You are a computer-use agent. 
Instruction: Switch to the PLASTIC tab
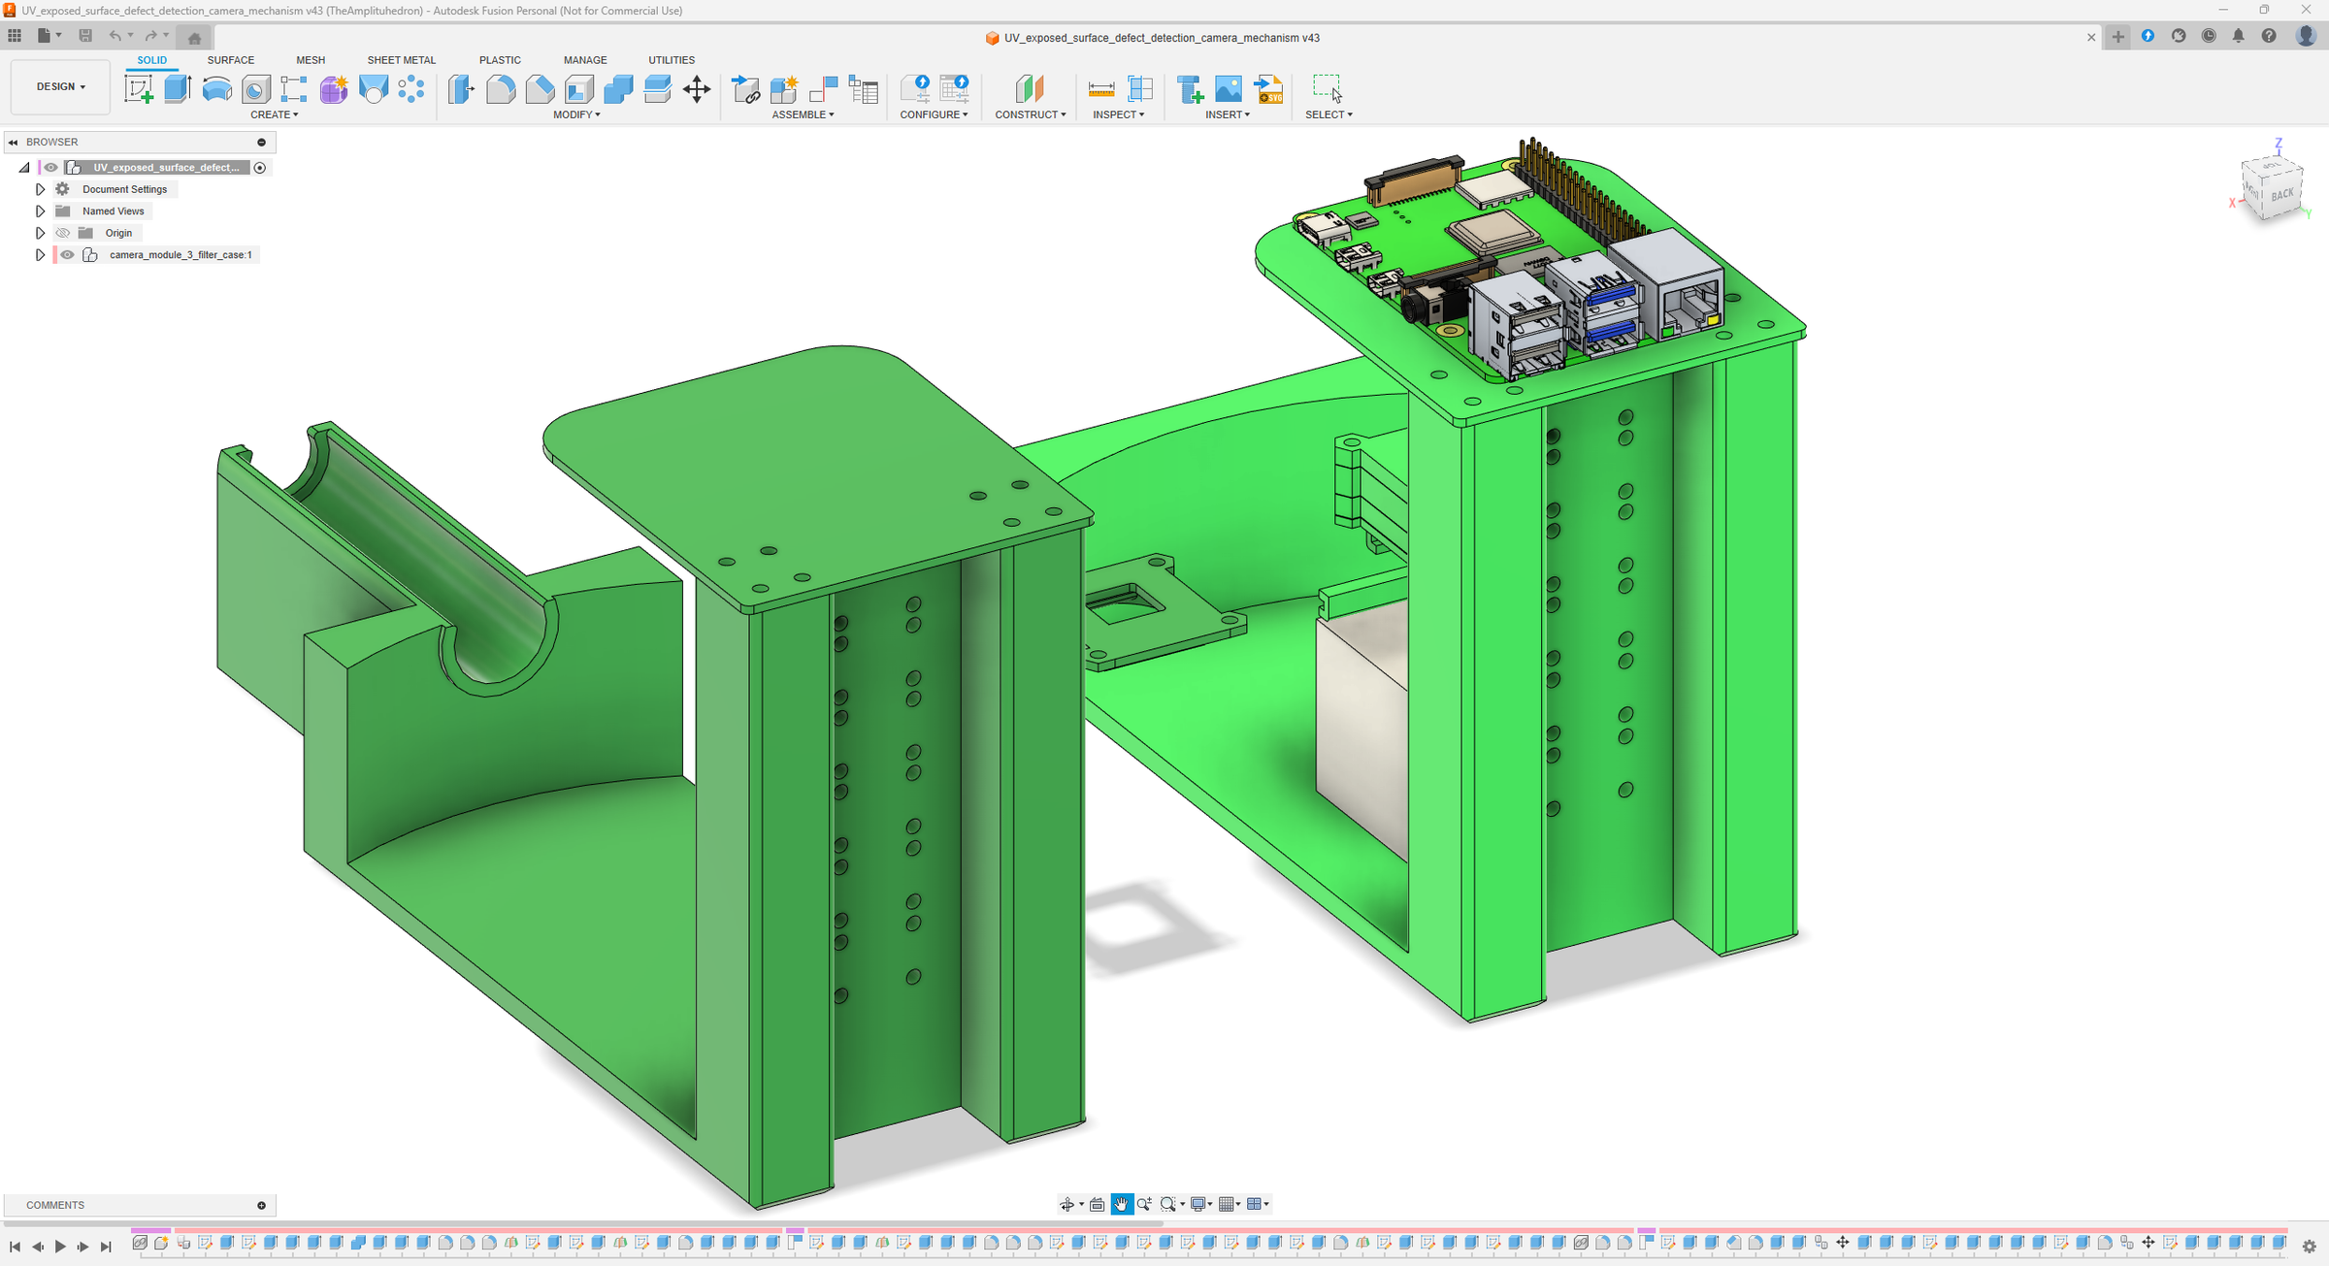tap(500, 60)
